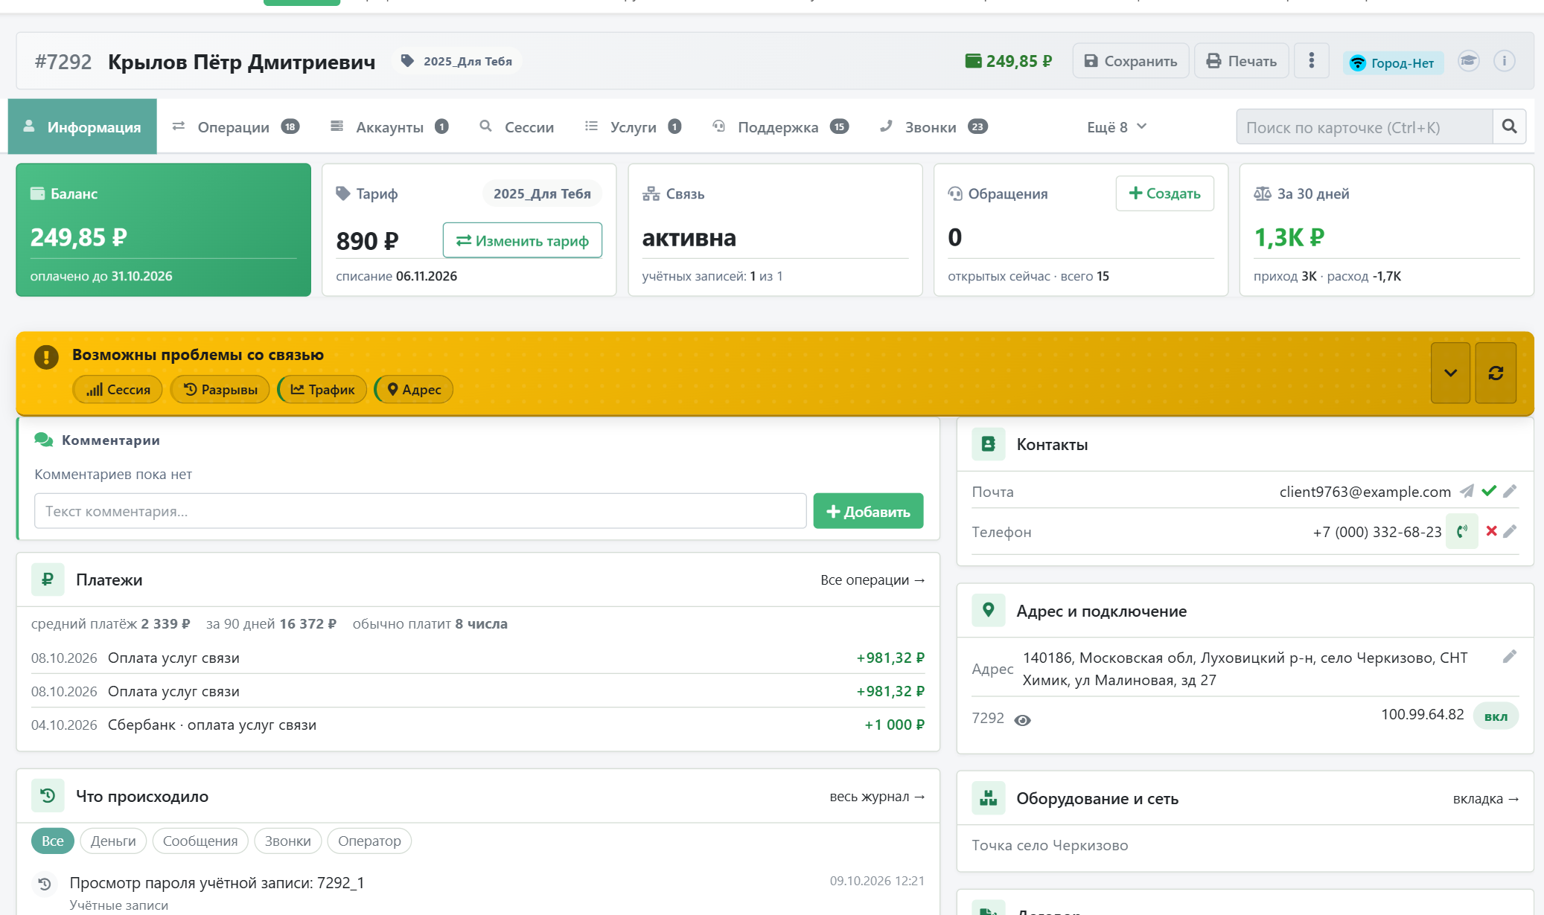Create a new request with Создать
This screenshot has height=915, width=1544.
1164,193
